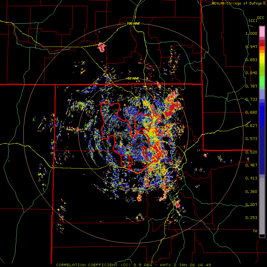Image resolution: width=267 pixels, height=267 pixels.
Task: Select the 0.947 scale value
Action: (x=251, y=47)
